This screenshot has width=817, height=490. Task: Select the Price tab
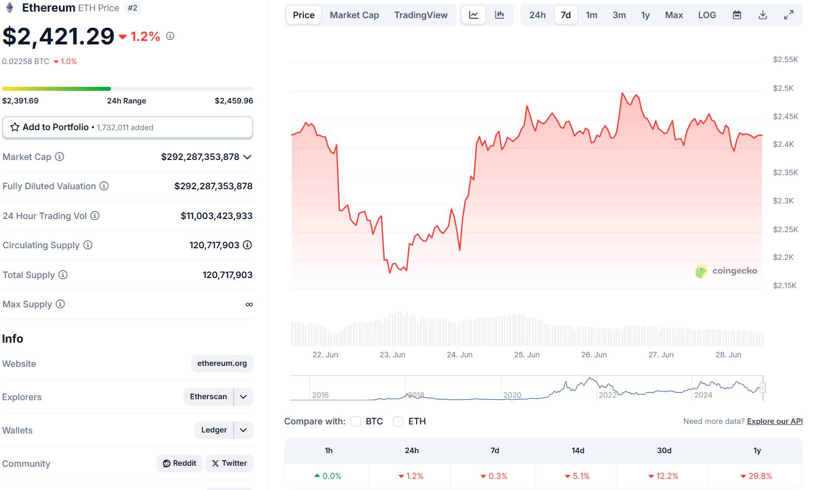pyautogui.click(x=304, y=15)
